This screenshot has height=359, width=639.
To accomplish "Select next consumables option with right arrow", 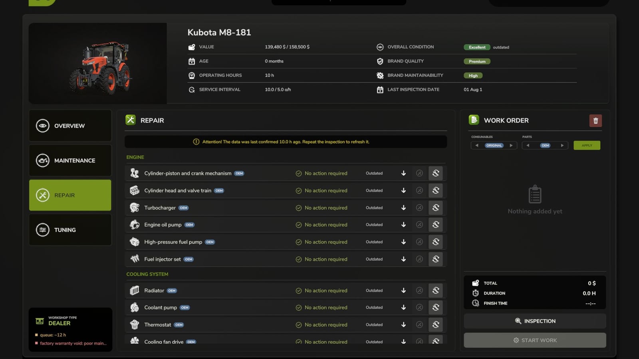I will point(511,146).
